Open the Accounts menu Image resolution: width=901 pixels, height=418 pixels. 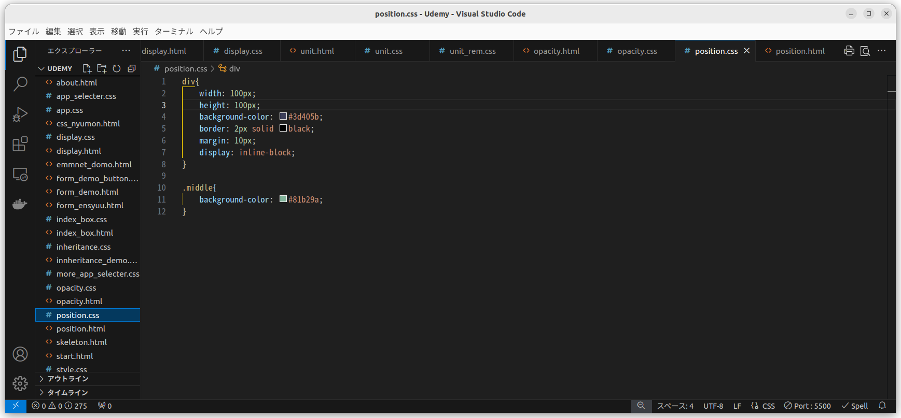click(x=20, y=354)
